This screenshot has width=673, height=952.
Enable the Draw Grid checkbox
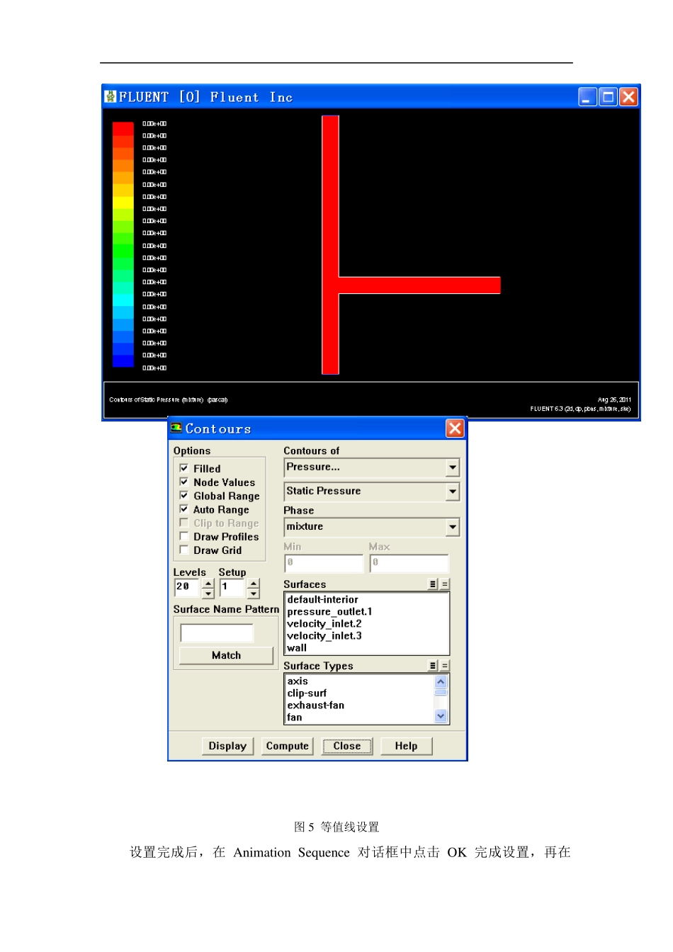coord(184,550)
